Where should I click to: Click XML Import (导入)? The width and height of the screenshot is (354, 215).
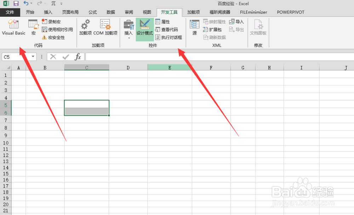pyautogui.click(x=236, y=22)
